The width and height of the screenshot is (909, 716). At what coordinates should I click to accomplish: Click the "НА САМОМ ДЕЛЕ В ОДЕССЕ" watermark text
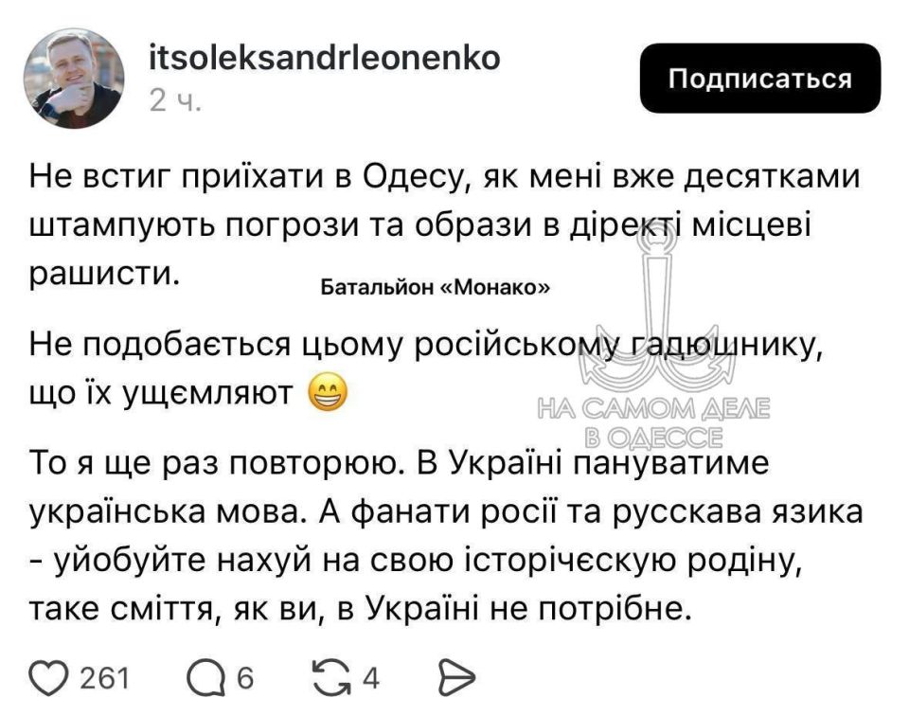click(x=654, y=422)
